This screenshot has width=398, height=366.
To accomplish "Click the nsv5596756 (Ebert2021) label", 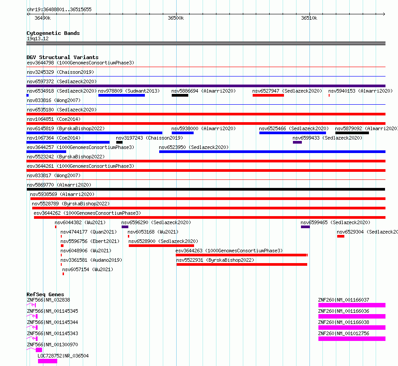I will (x=90, y=241).
